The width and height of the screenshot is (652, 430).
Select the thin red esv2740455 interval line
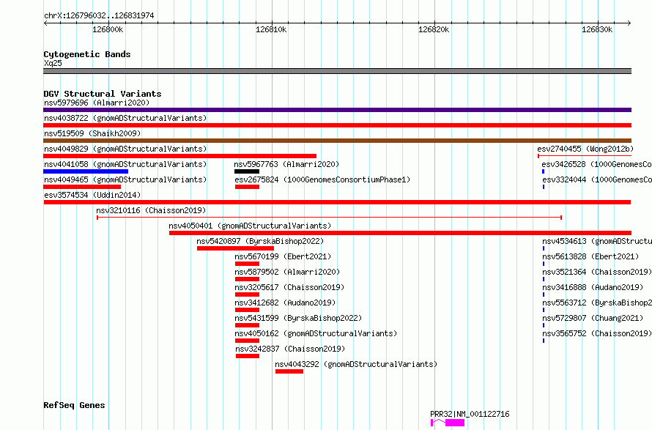585,156
